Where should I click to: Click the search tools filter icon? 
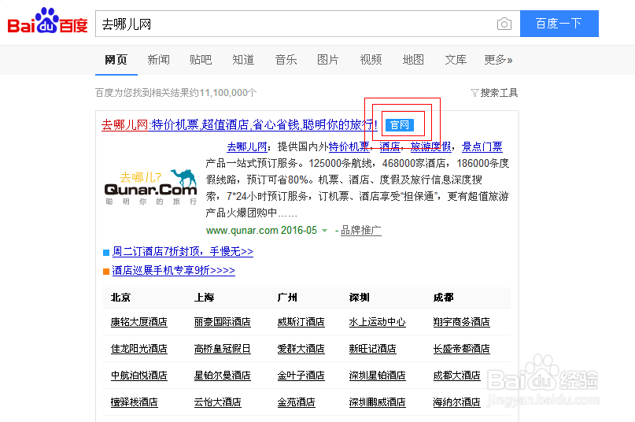474,93
